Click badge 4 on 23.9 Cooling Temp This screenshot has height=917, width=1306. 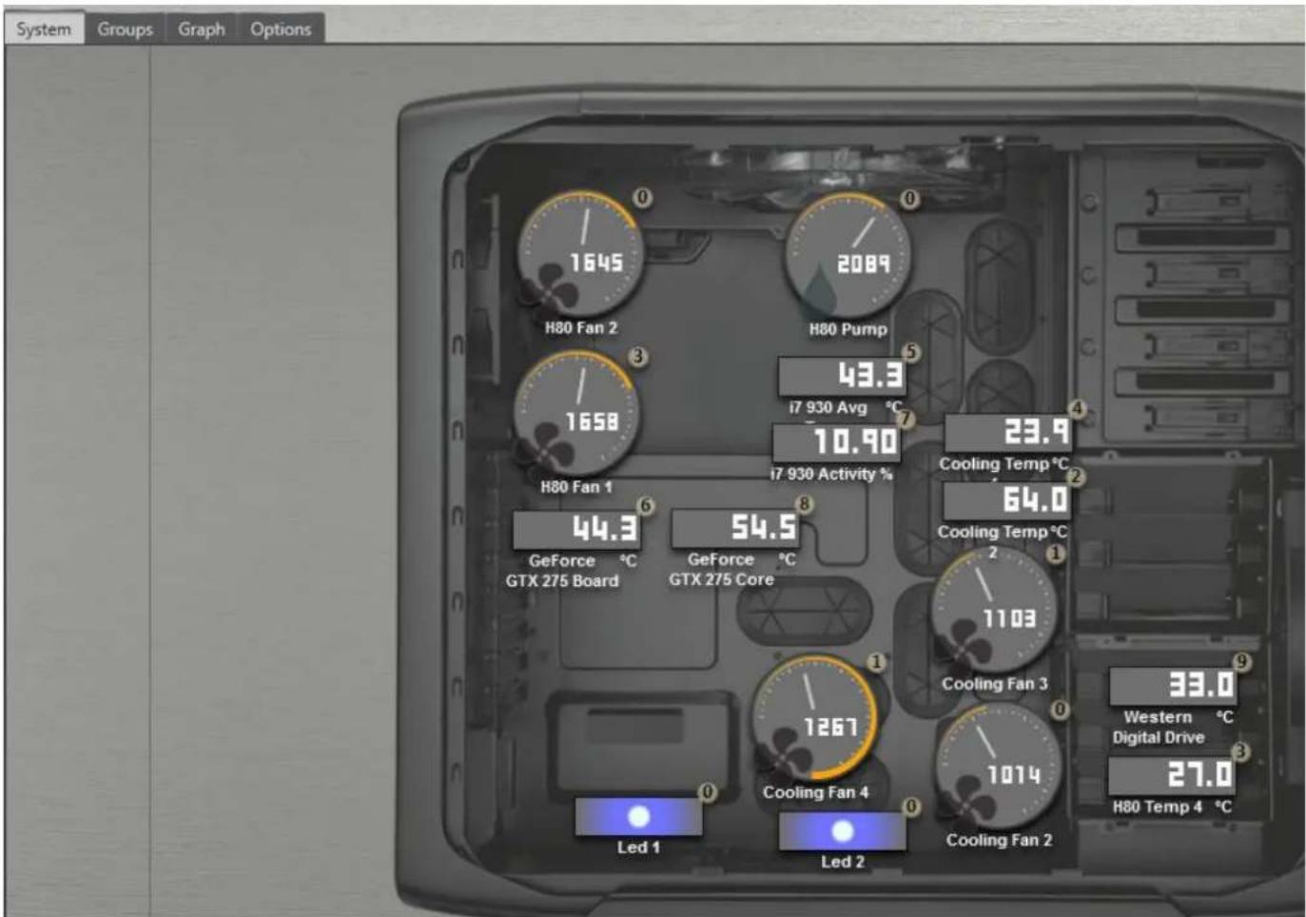pyautogui.click(x=1077, y=408)
